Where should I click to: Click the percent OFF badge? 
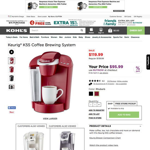coord(138,69)
